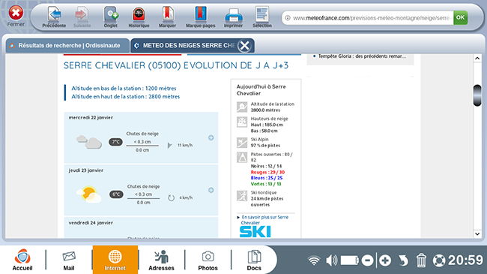Screen dimensions: 487x274
Task: Open the Historique browsing history
Action: pyautogui.click(x=139, y=17)
